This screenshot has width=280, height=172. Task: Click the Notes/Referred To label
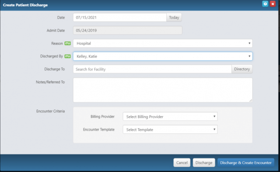pos(50,82)
